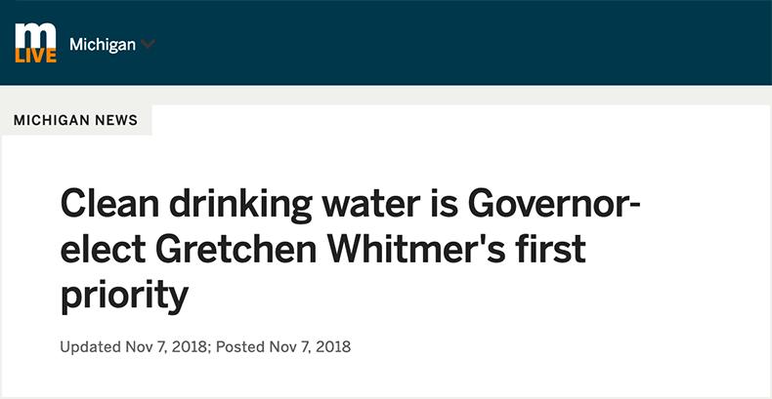Open the MICHIGAN NEWS section tag
Image resolution: width=772 pixels, height=399 pixels.
pyautogui.click(x=76, y=120)
